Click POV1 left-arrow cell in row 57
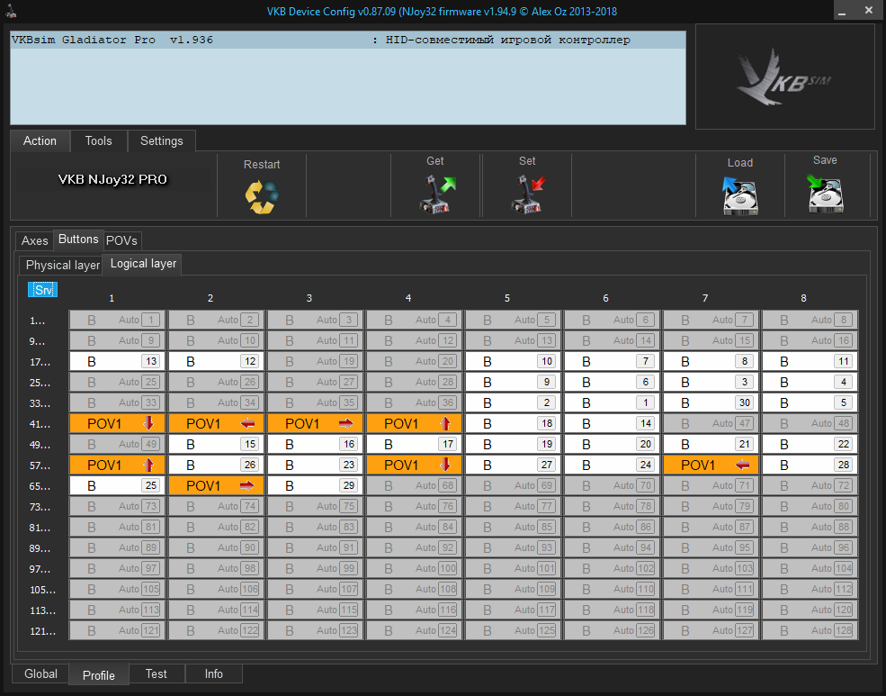The width and height of the screenshot is (886, 696). click(x=711, y=465)
